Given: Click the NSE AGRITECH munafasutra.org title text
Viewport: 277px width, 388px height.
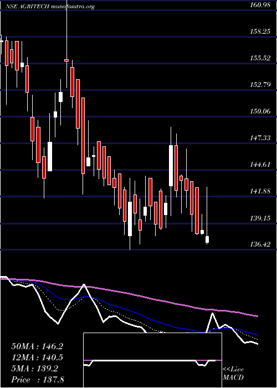Looking at the screenshot, I should click(x=50, y=7).
